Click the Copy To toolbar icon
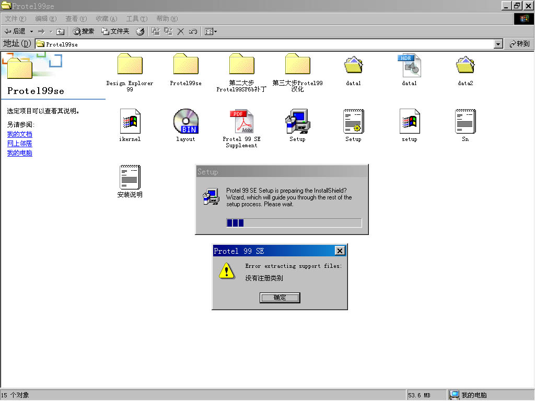The width and height of the screenshot is (535, 401). 168,31
